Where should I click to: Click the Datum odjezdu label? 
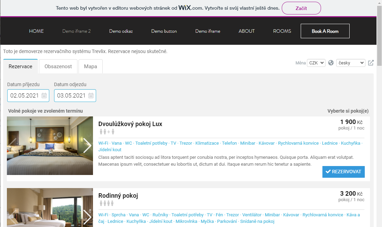tap(70, 84)
